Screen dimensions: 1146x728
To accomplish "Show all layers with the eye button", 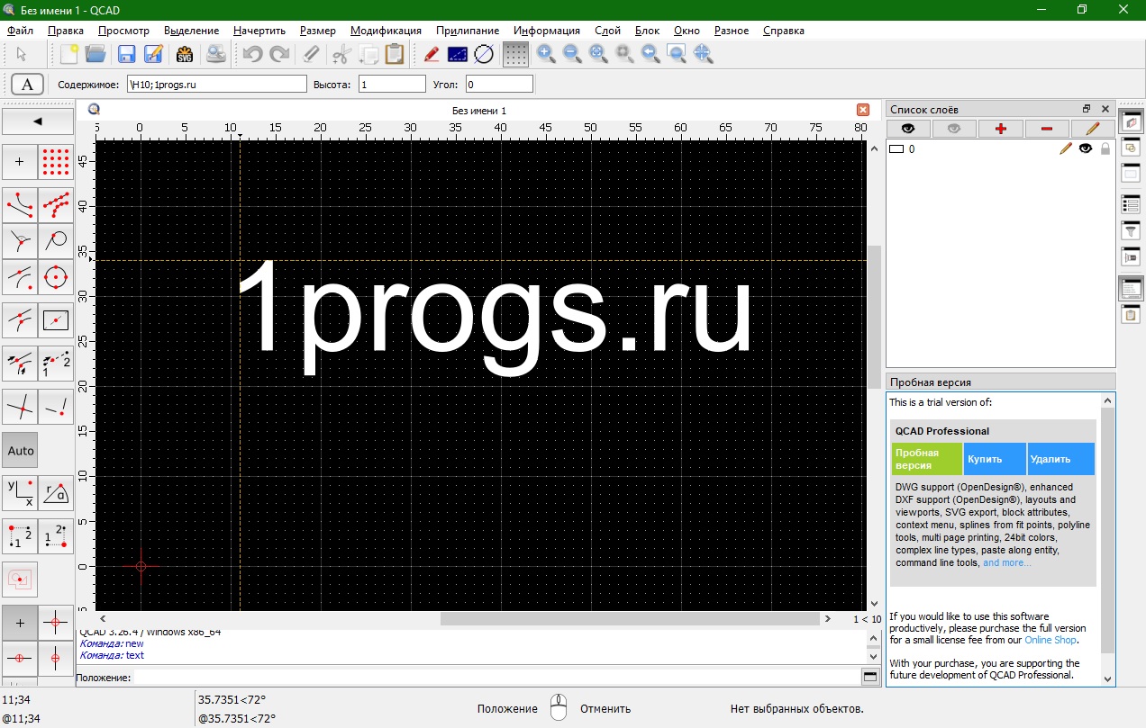I will point(908,129).
